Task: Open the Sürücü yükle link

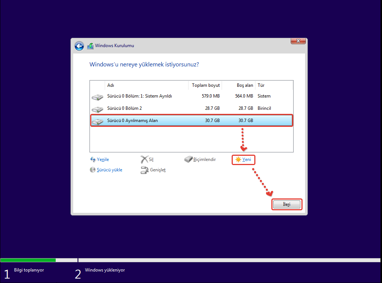Action: click(x=110, y=170)
